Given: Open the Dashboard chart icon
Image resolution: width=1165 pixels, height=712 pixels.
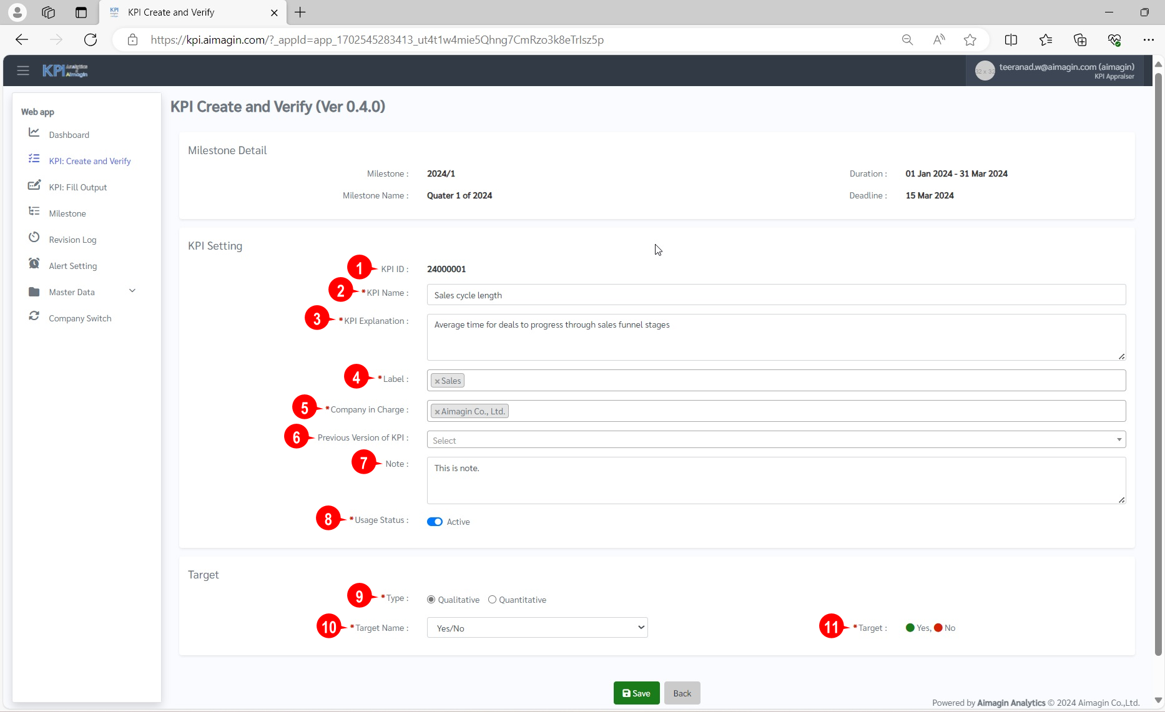Looking at the screenshot, I should [x=34, y=133].
